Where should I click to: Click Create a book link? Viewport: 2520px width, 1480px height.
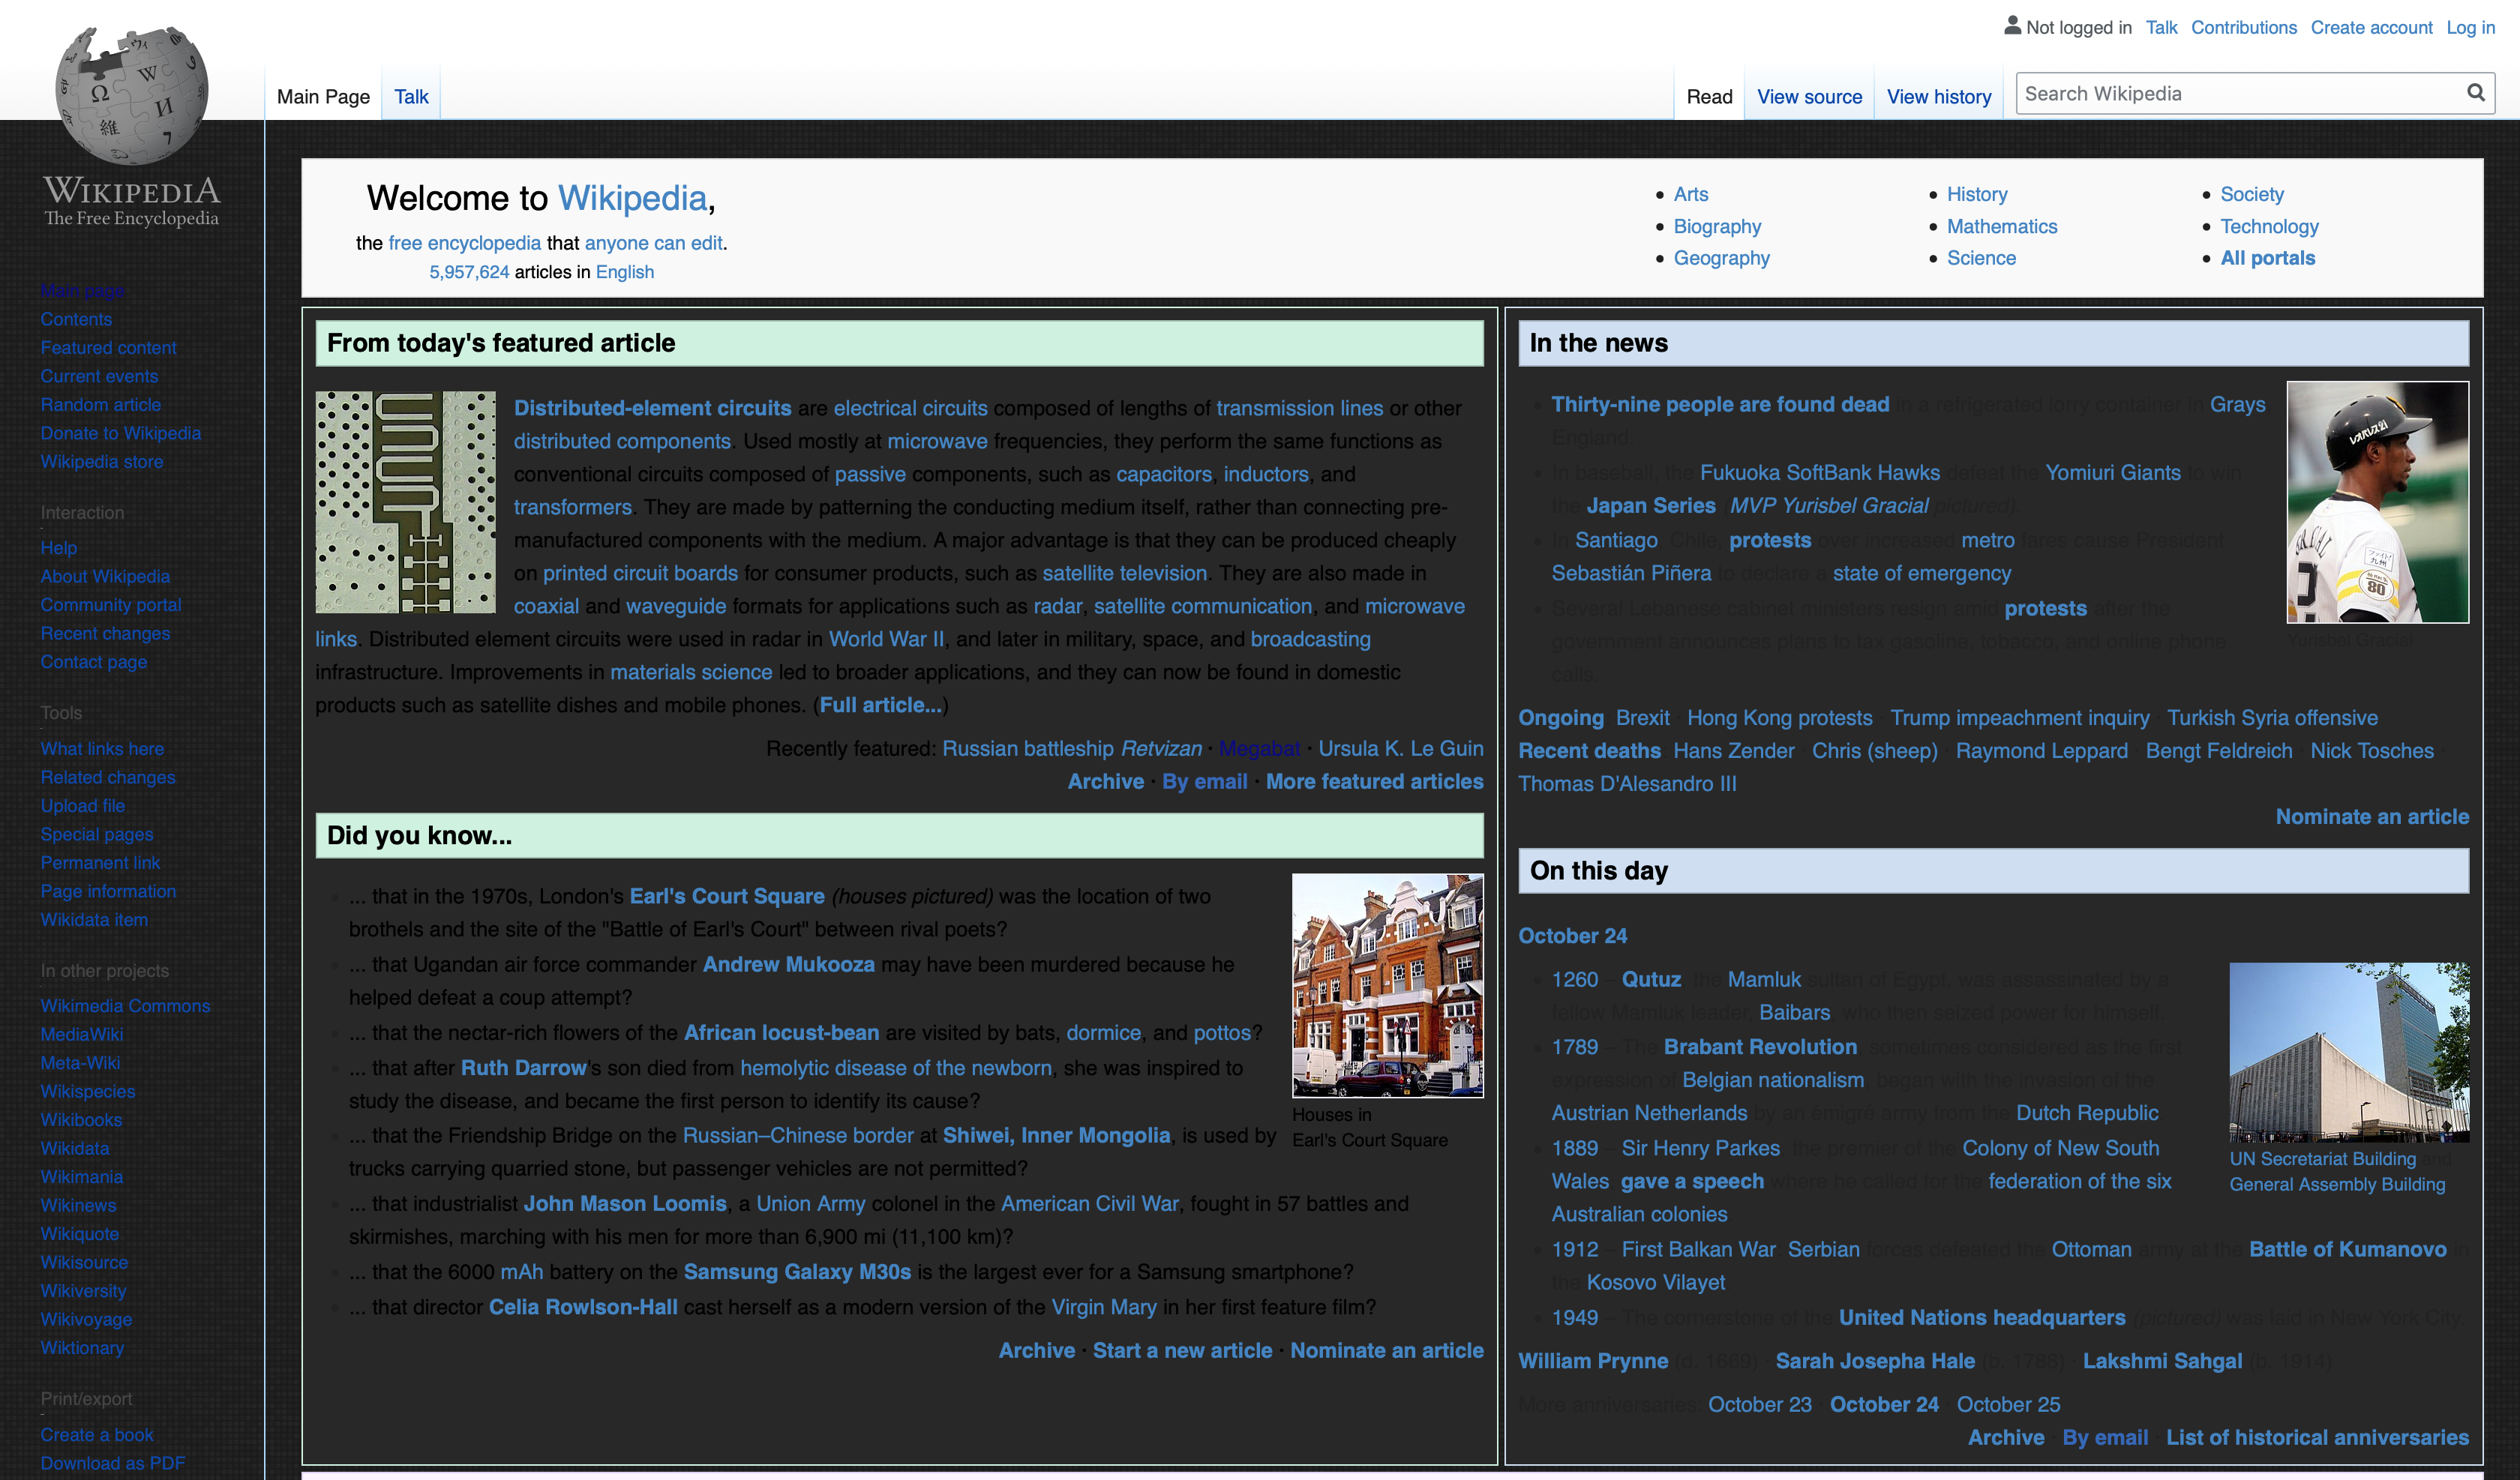96,1434
